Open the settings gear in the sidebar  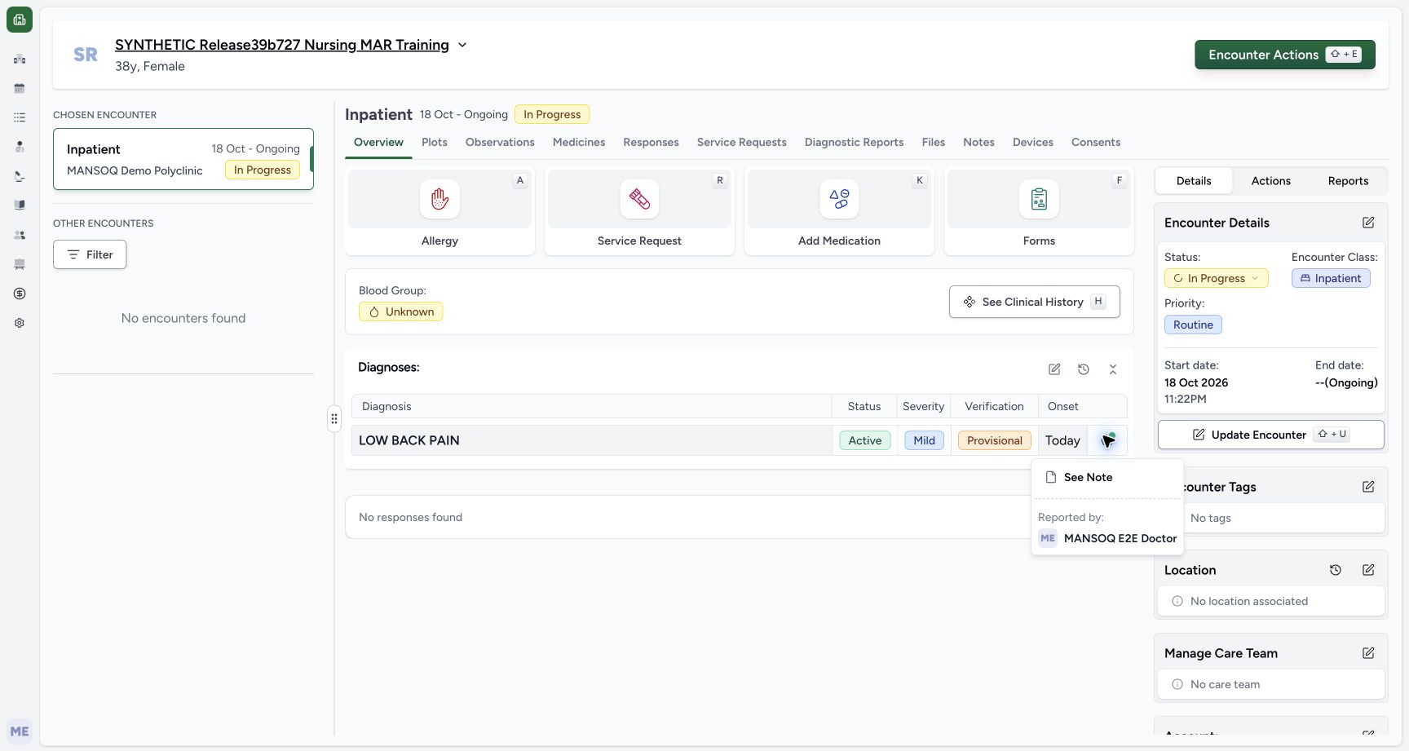pyautogui.click(x=20, y=323)
